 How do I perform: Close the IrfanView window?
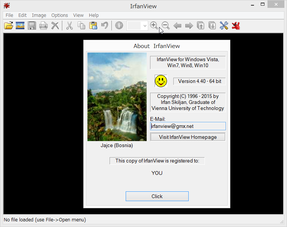[x=276, y=5]
